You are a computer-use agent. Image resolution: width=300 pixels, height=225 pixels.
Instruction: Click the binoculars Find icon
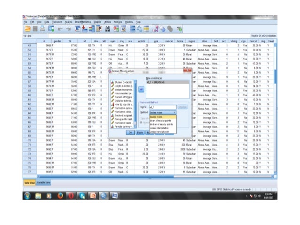point(108,29)
